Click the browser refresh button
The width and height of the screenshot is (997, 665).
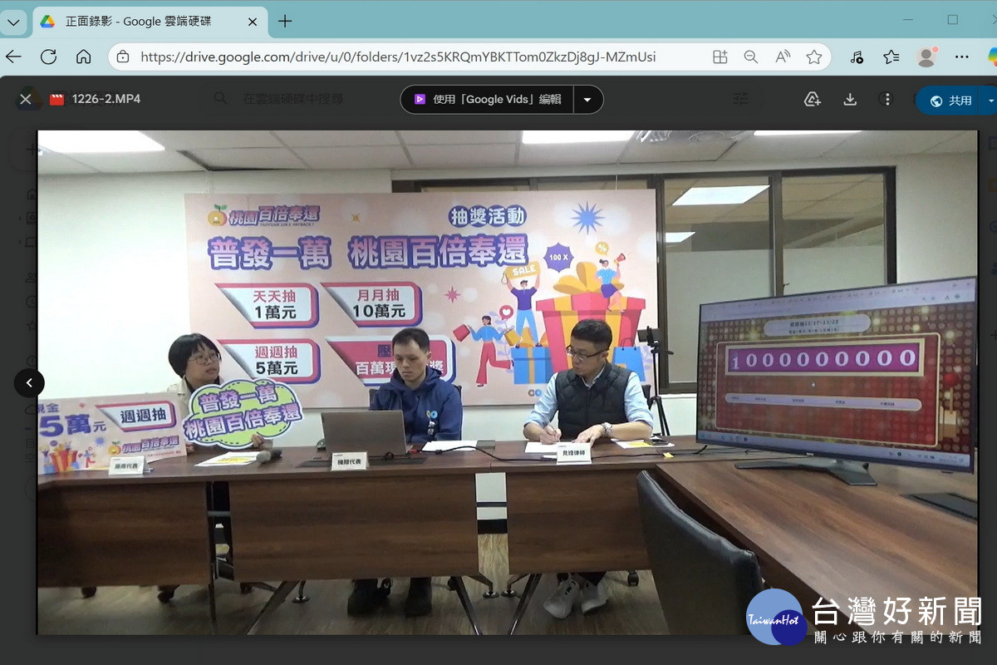tap(48, 57)
